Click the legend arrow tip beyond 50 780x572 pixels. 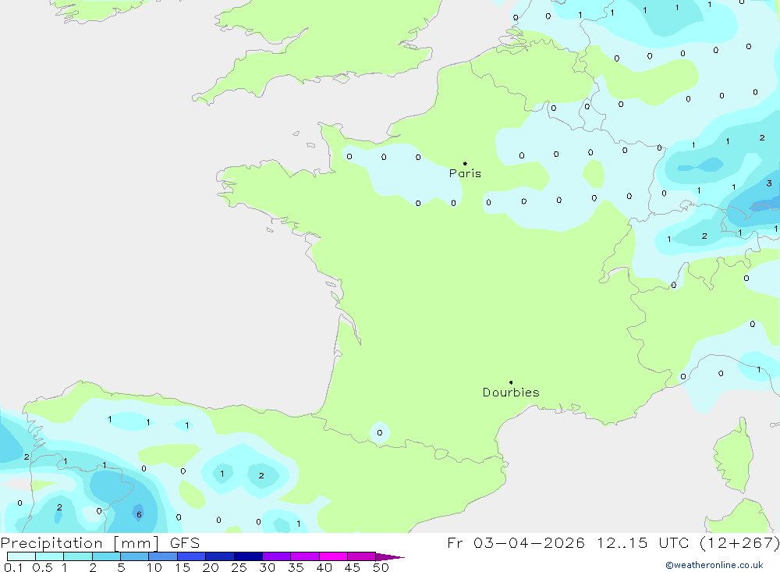(394, 557)
